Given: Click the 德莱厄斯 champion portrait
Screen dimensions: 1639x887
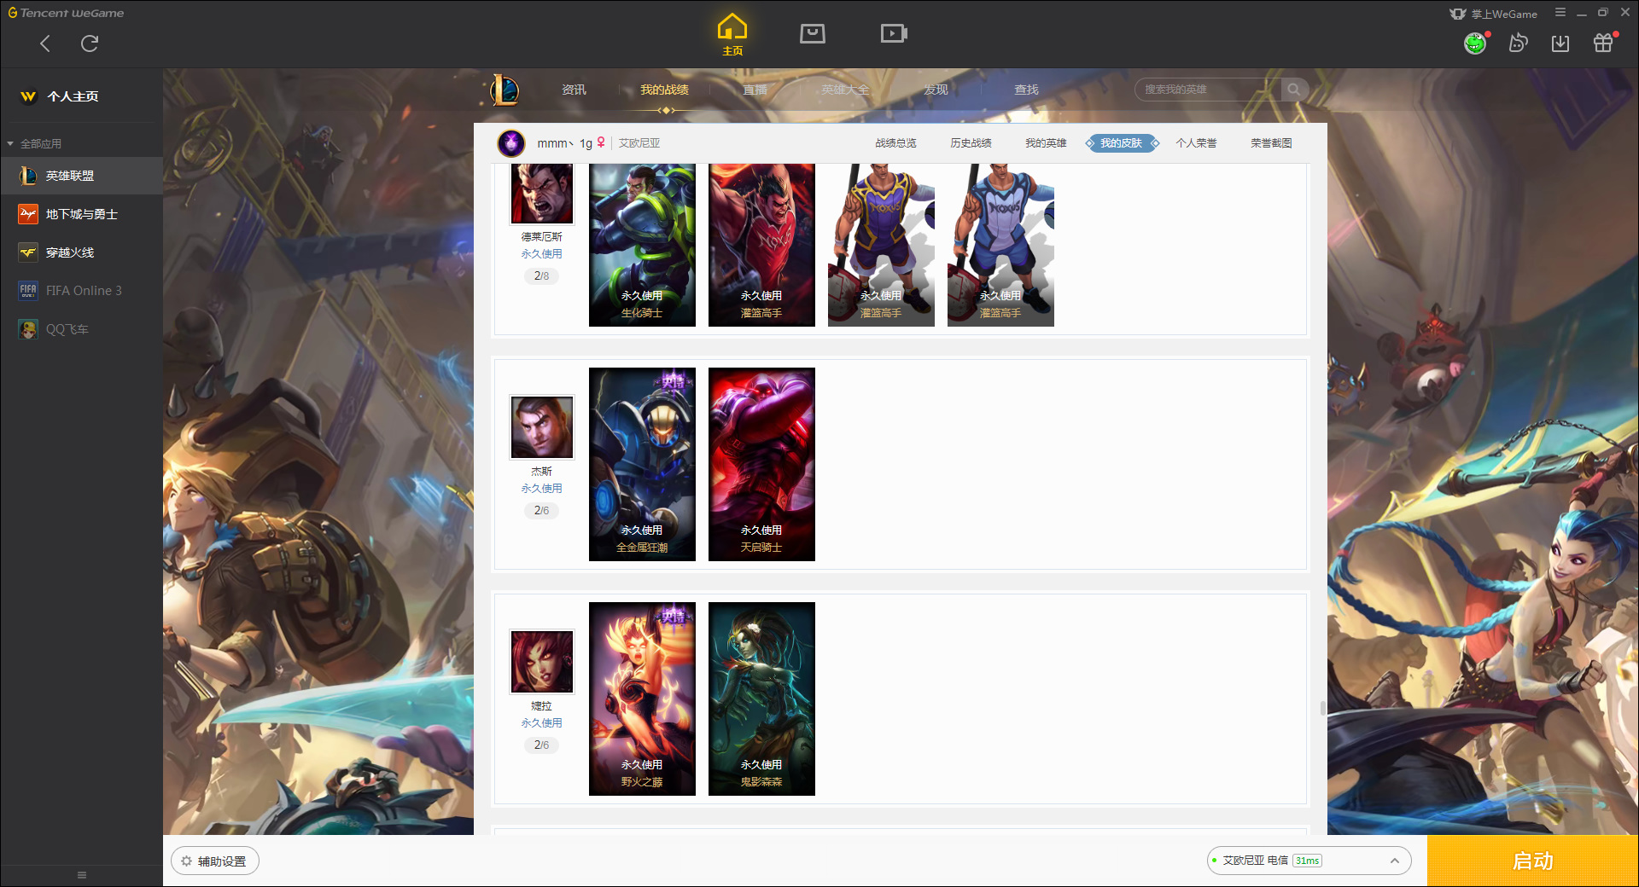Looking at the screenshot, I should click(542, 194).
